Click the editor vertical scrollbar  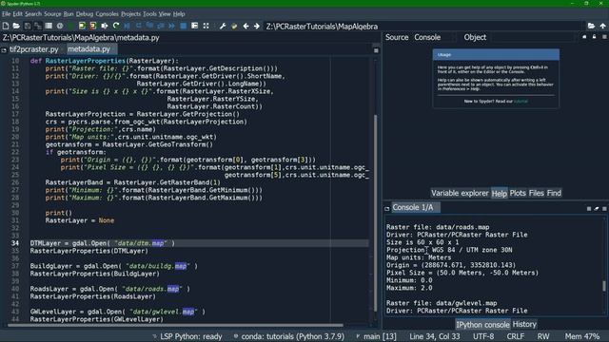coord(375,213)
